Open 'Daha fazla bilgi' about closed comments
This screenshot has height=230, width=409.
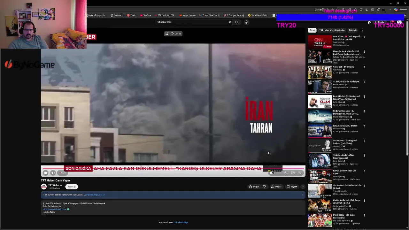click(x=181, y=222)
